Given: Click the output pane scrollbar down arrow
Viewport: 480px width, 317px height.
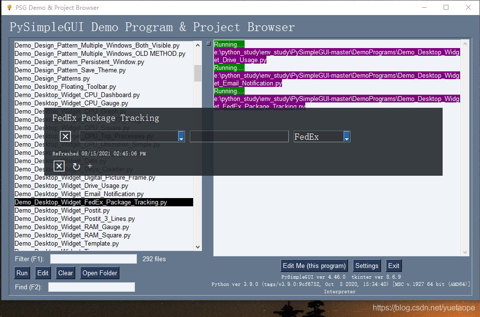Looking at the screenshot, I should [465, 252].
